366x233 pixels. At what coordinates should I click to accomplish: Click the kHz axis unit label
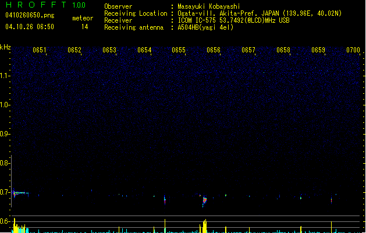pos(5,47)
